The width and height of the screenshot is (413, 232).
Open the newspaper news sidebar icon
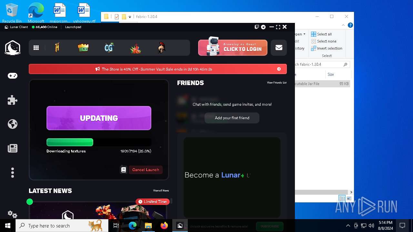tap(13, 148)
